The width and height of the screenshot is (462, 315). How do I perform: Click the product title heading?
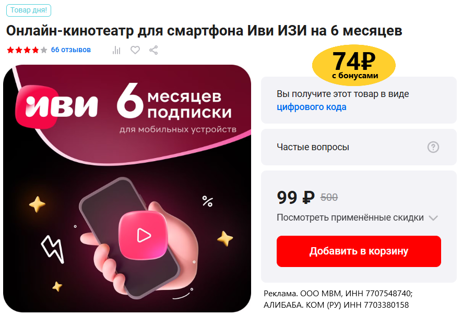point(204,31)
